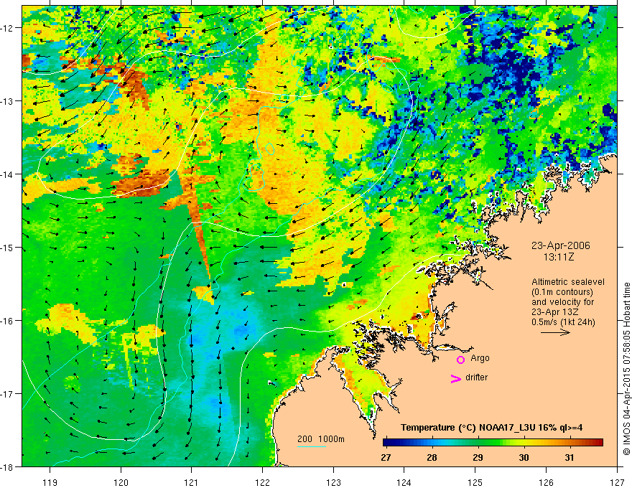Click latitude axis label -12
The height and width of the screenshot is (488, 632).
pos(7,28)
